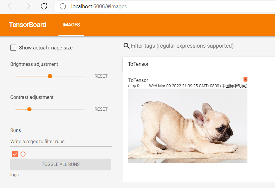Screen dimensions: 275x188
Task: Focus the Filter tags search field
Action: point(203,46)
